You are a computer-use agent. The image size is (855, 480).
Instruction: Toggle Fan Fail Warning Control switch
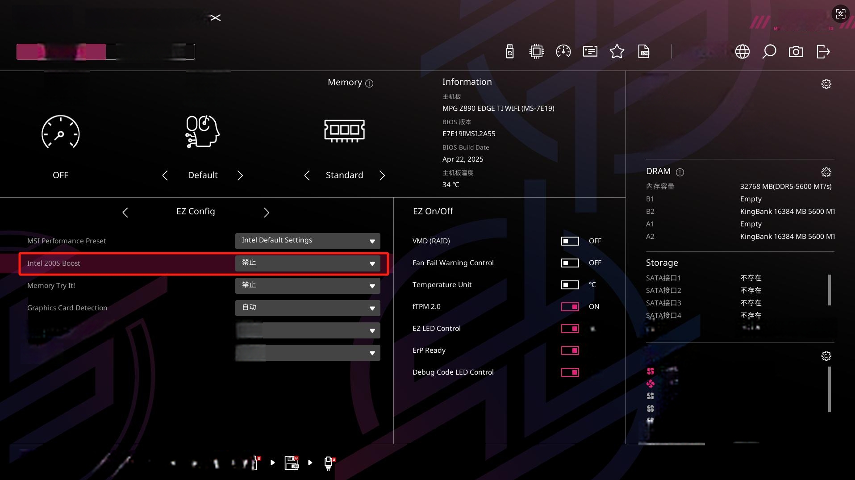pos(570,263)
